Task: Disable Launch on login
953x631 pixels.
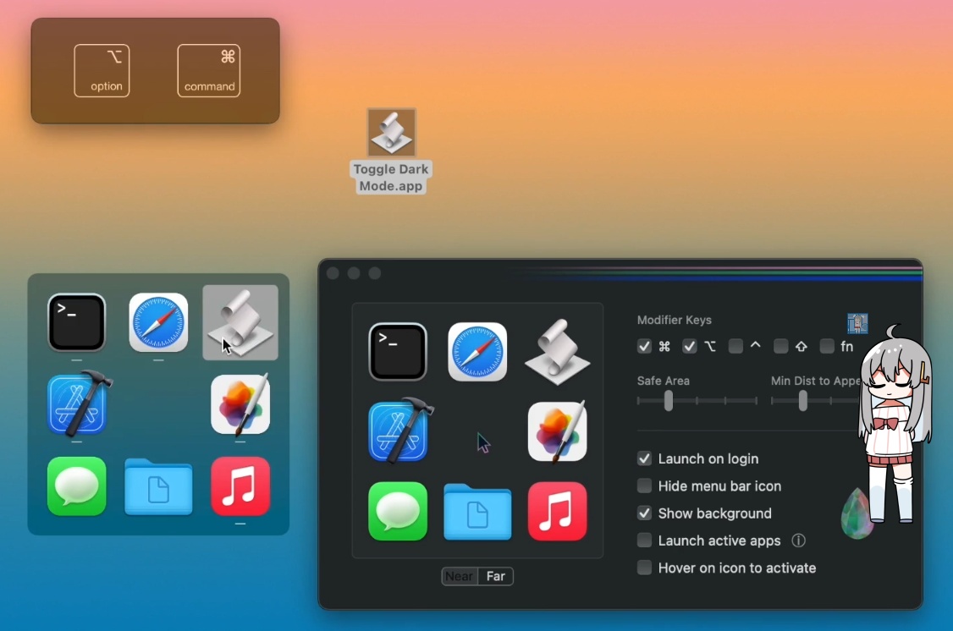Action: pyautogui.click(x=643, y=458)
